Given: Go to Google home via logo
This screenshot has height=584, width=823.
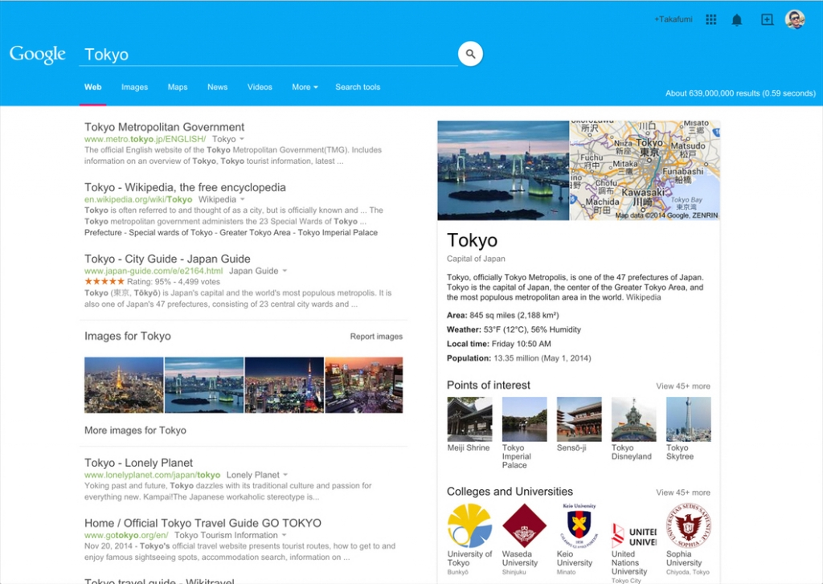Looking at the screenshot, I should (x=37, y=54).
